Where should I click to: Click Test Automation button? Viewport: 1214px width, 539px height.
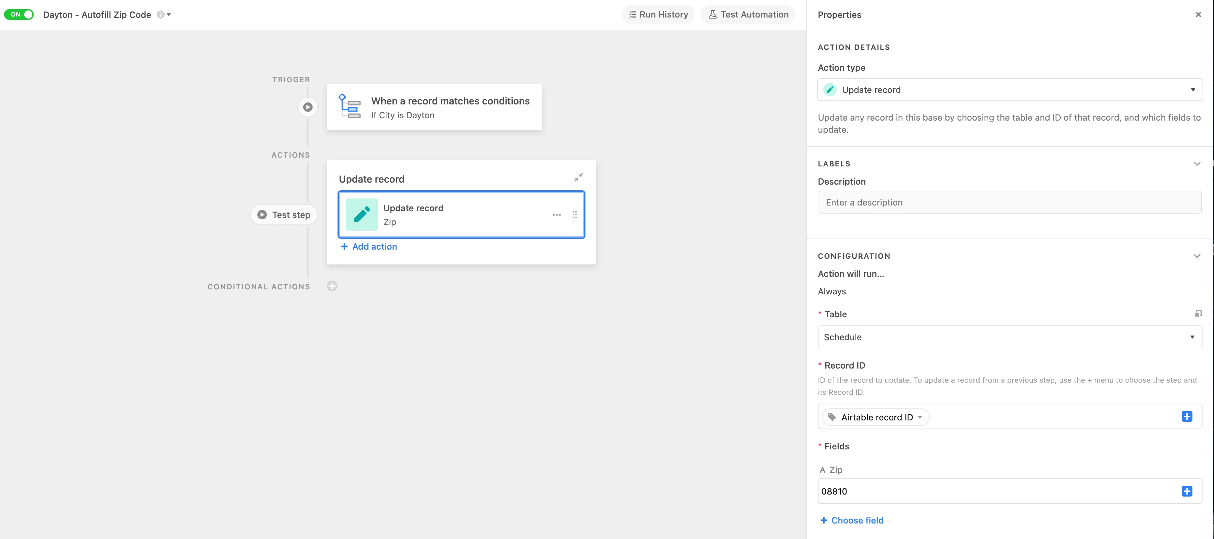coord(748,14)
